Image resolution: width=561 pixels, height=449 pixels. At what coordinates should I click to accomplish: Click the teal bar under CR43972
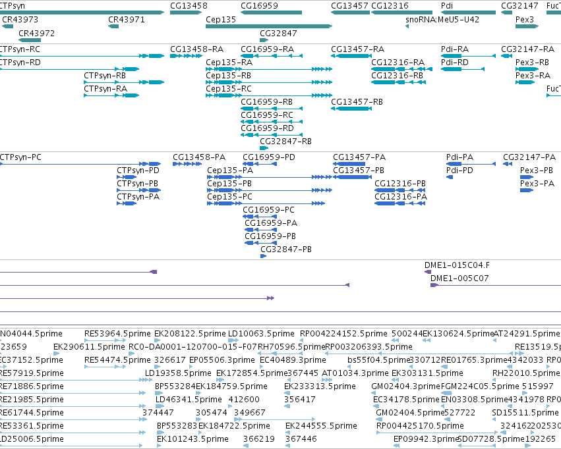(x=30, y=40)
